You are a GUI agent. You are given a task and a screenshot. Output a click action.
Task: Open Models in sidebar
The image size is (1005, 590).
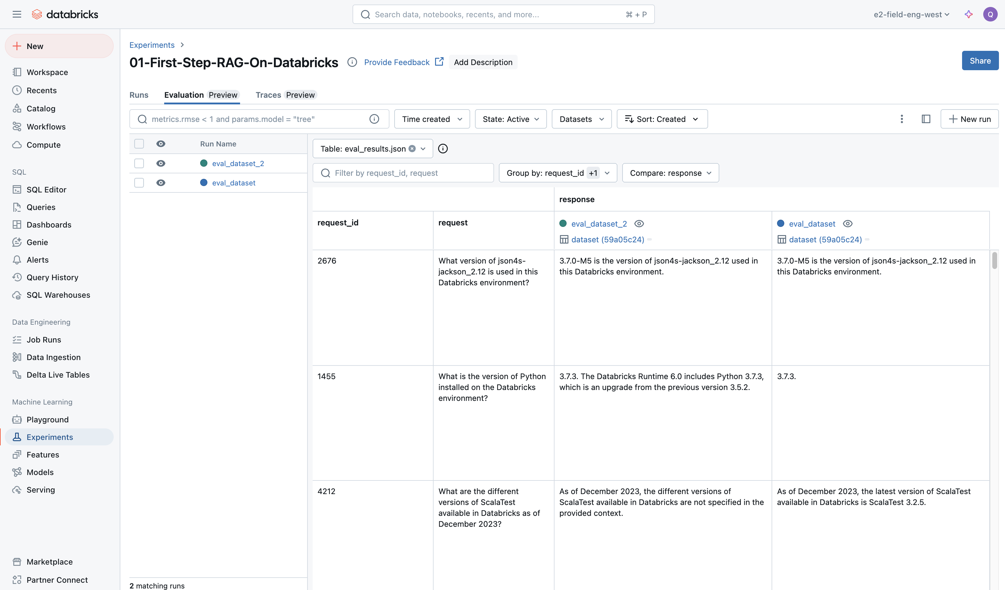59,472
